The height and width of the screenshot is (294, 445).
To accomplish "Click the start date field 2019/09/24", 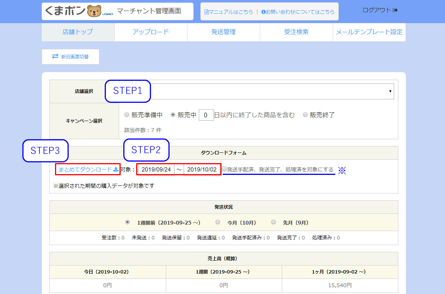I will (156, 170).
